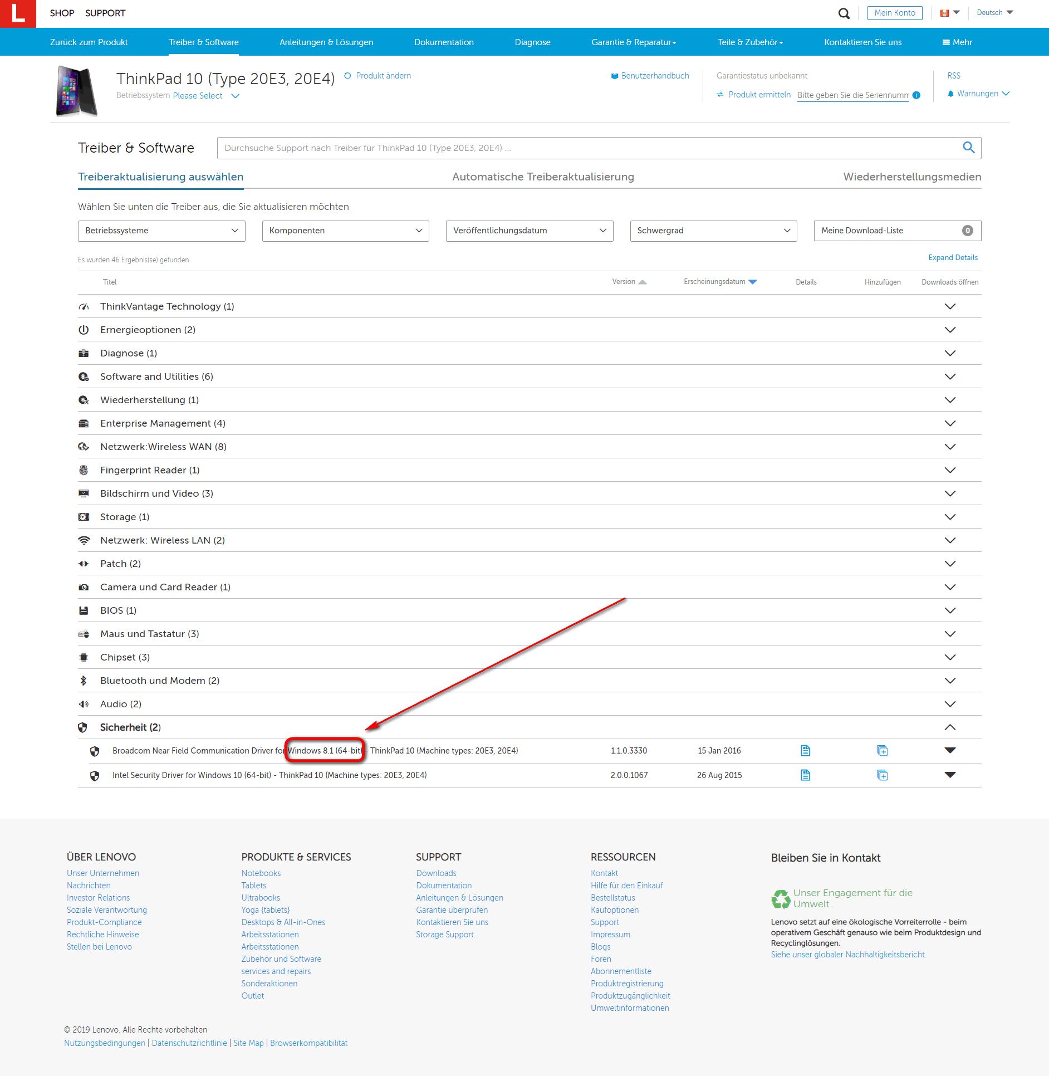
Task: Click the Netzwerk Wireless LAN wifi icon
Action: 84,540
